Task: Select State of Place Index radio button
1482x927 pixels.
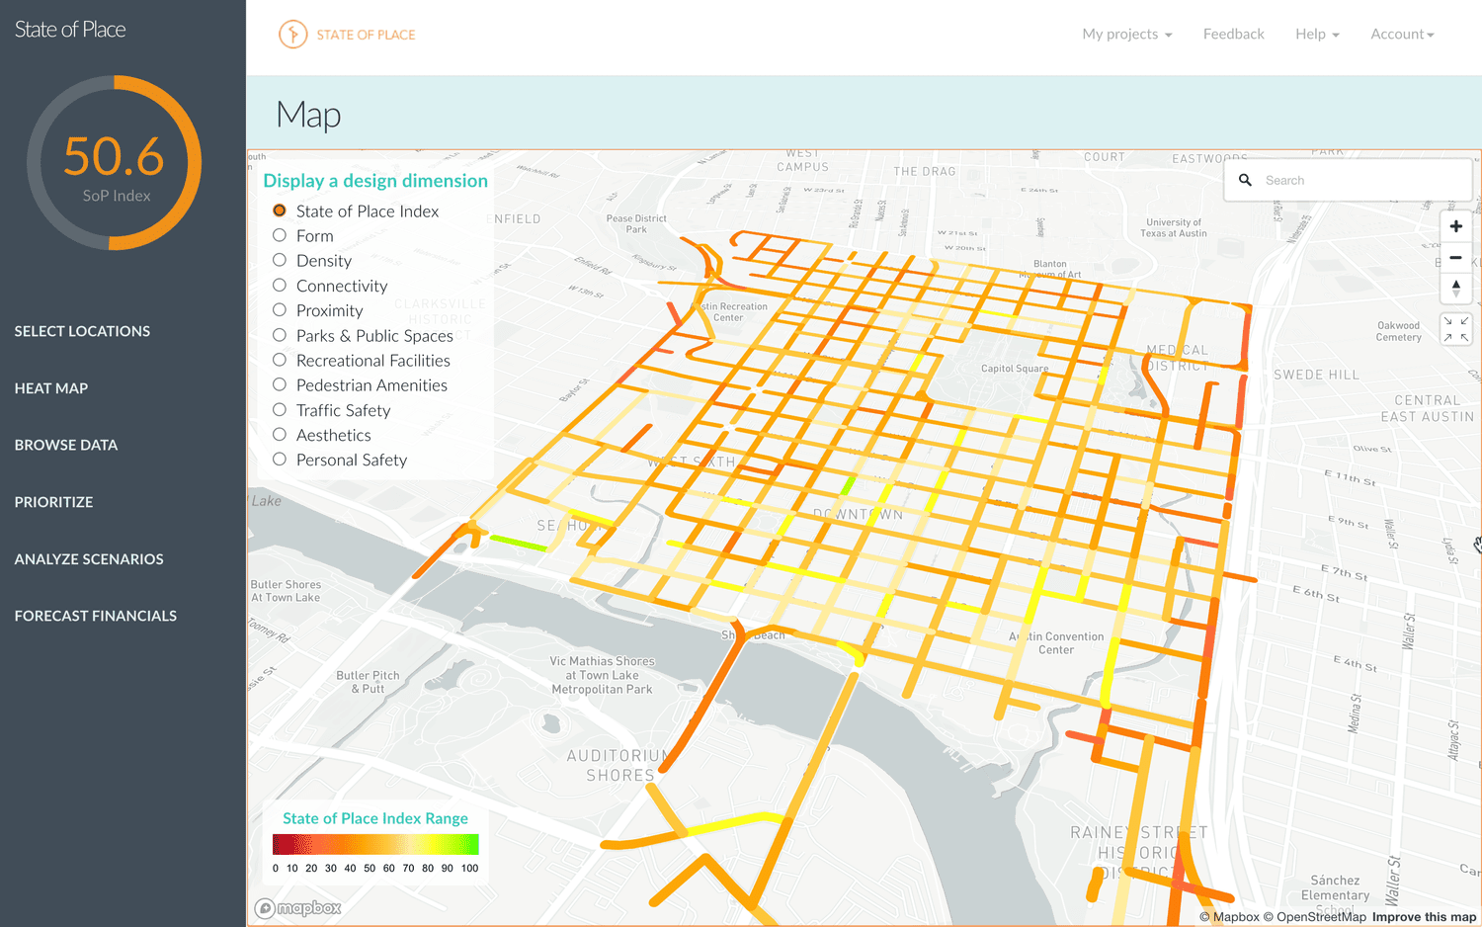Action: (280, 211)
